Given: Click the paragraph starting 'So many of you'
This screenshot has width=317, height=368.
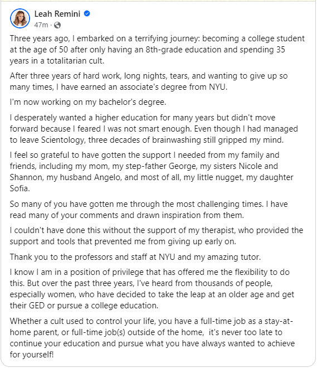Looking at the screenshot, I should [x=149, y=210].
